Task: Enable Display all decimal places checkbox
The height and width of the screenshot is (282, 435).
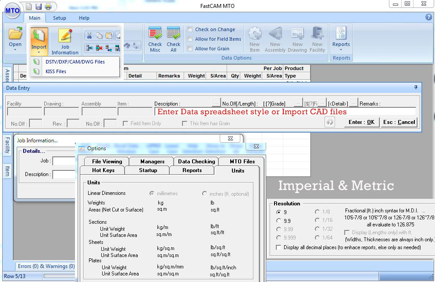Action: (278, 247)
